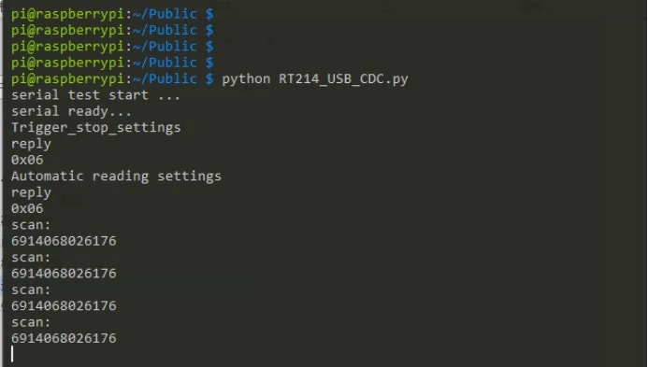Click the third "scan:" label

31,289
